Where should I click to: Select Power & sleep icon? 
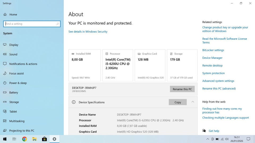click(5, 83)
